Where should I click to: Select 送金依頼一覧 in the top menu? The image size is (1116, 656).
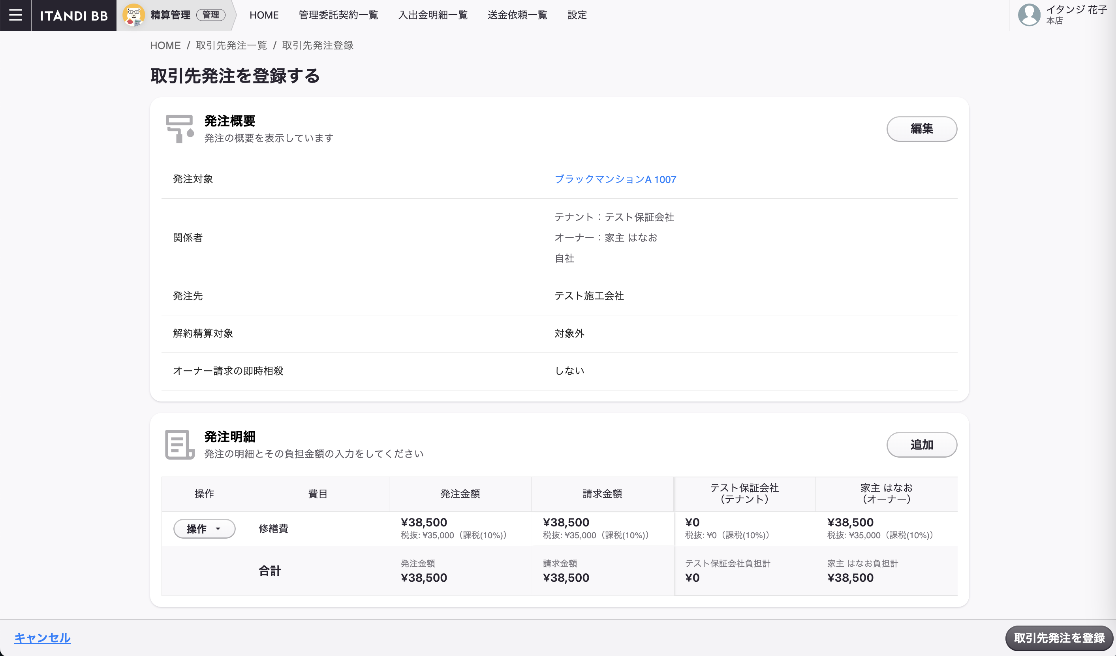coord(517,15)
